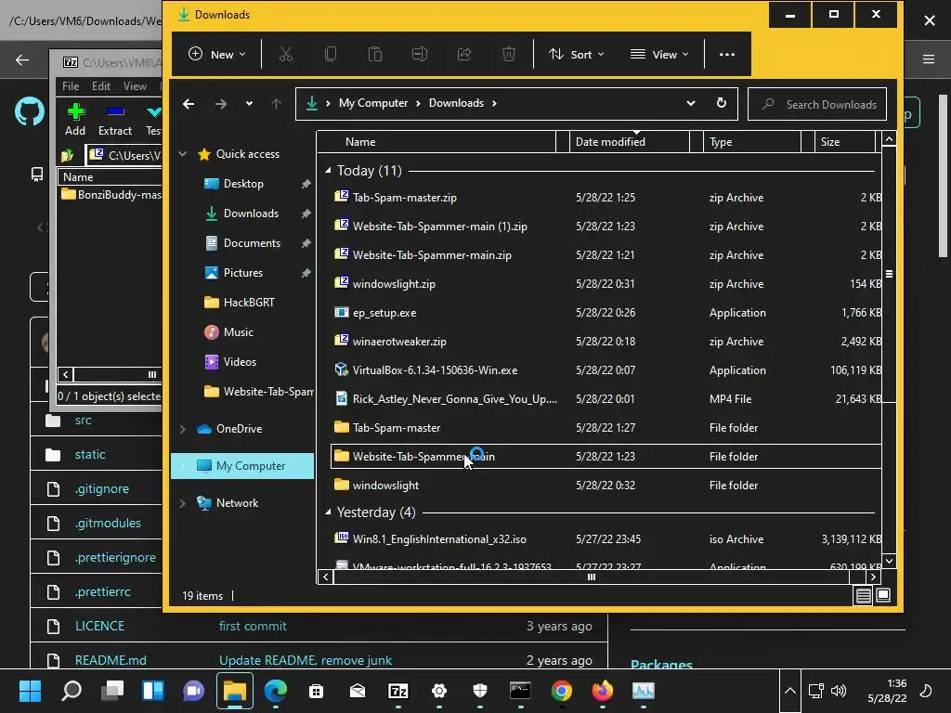This screenshot has width=951, height=713.
Task: Select HackBGRT folder in navigation pane
Action: [249, 303]
